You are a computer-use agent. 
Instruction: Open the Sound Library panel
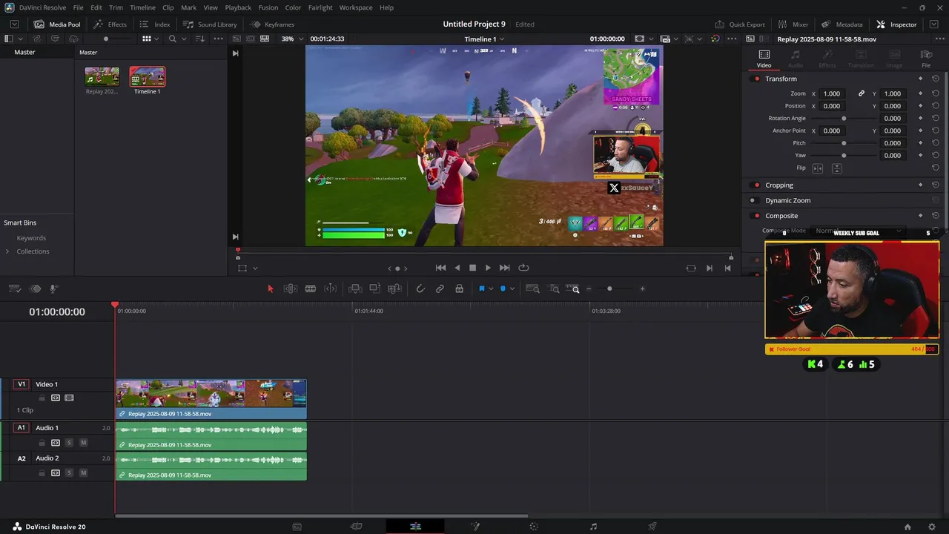point(210,24)
